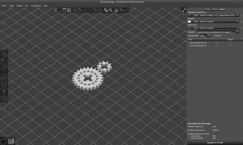Switch to sliced layers preview view
Image resolution: width=243 pixels, height=145 pixels.
pyautogui.click(x=11, y=141)
